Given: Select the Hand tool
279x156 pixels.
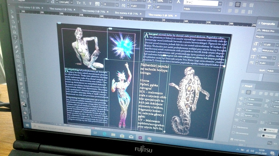Looking at the screenshot, I should pyautogui.click(x=22, y=92).
